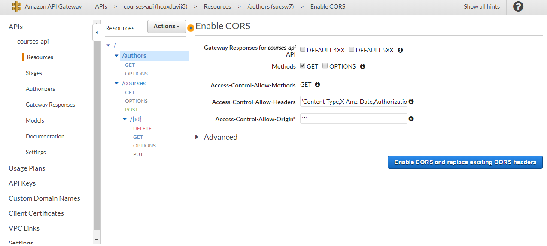The image size is (547, 246).
Task: Click the orange hint dot near Enable CORS
Action: 191,28
